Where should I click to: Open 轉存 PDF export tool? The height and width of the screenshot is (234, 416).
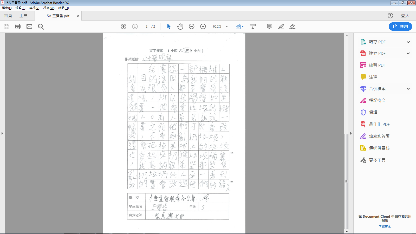[377, 42]
